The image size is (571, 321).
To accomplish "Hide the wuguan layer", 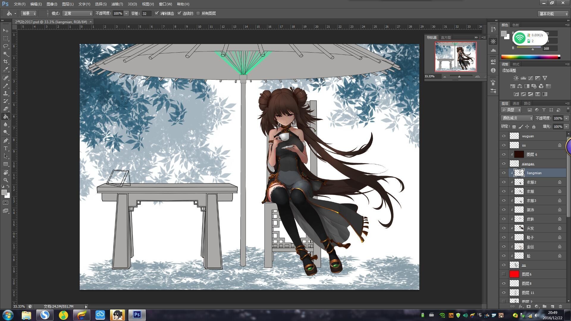I will pyautogui.click(x=504, y=136).
